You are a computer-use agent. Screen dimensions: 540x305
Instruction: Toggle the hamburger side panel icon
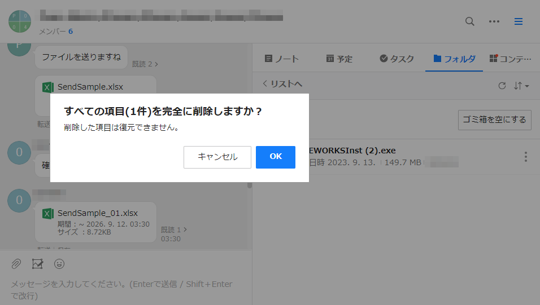coord(518,21)
